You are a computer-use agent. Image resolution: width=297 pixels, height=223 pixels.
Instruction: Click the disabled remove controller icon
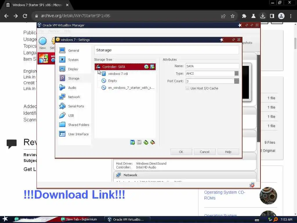(139, 142)
